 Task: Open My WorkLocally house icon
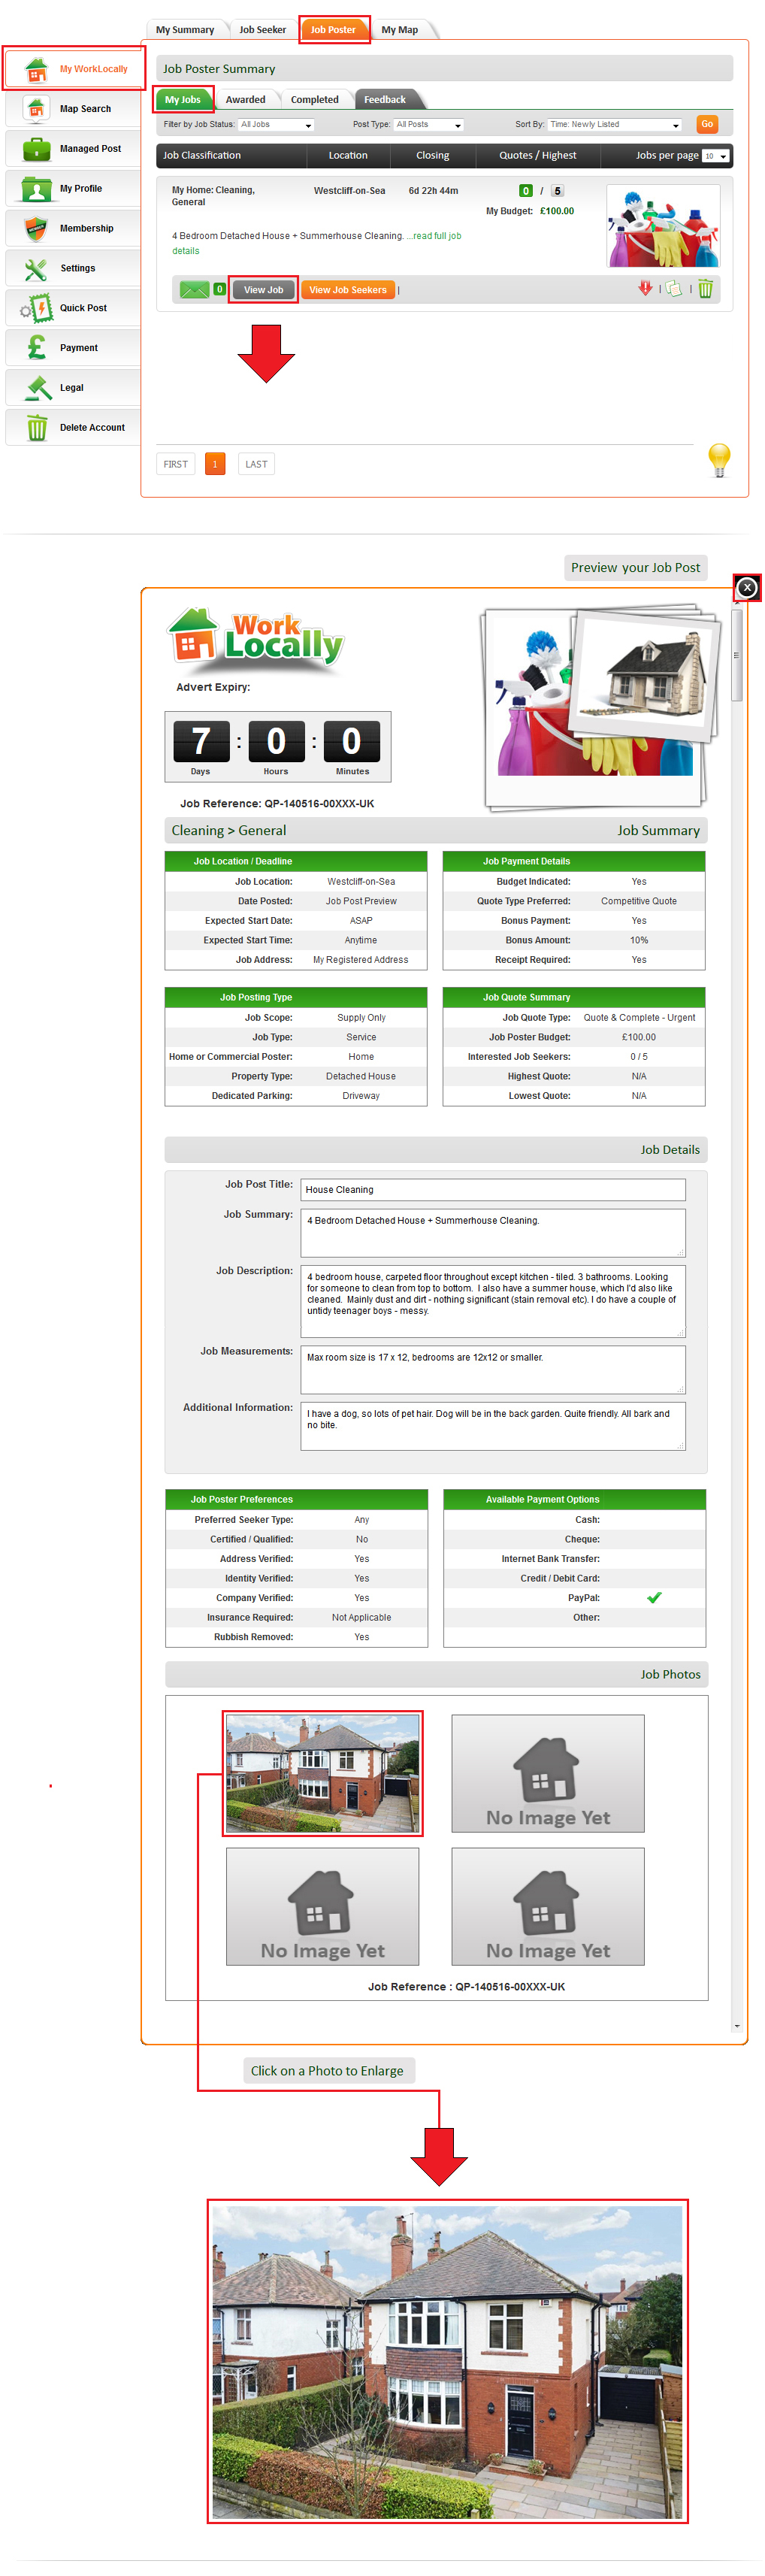(x=36, y=69)
